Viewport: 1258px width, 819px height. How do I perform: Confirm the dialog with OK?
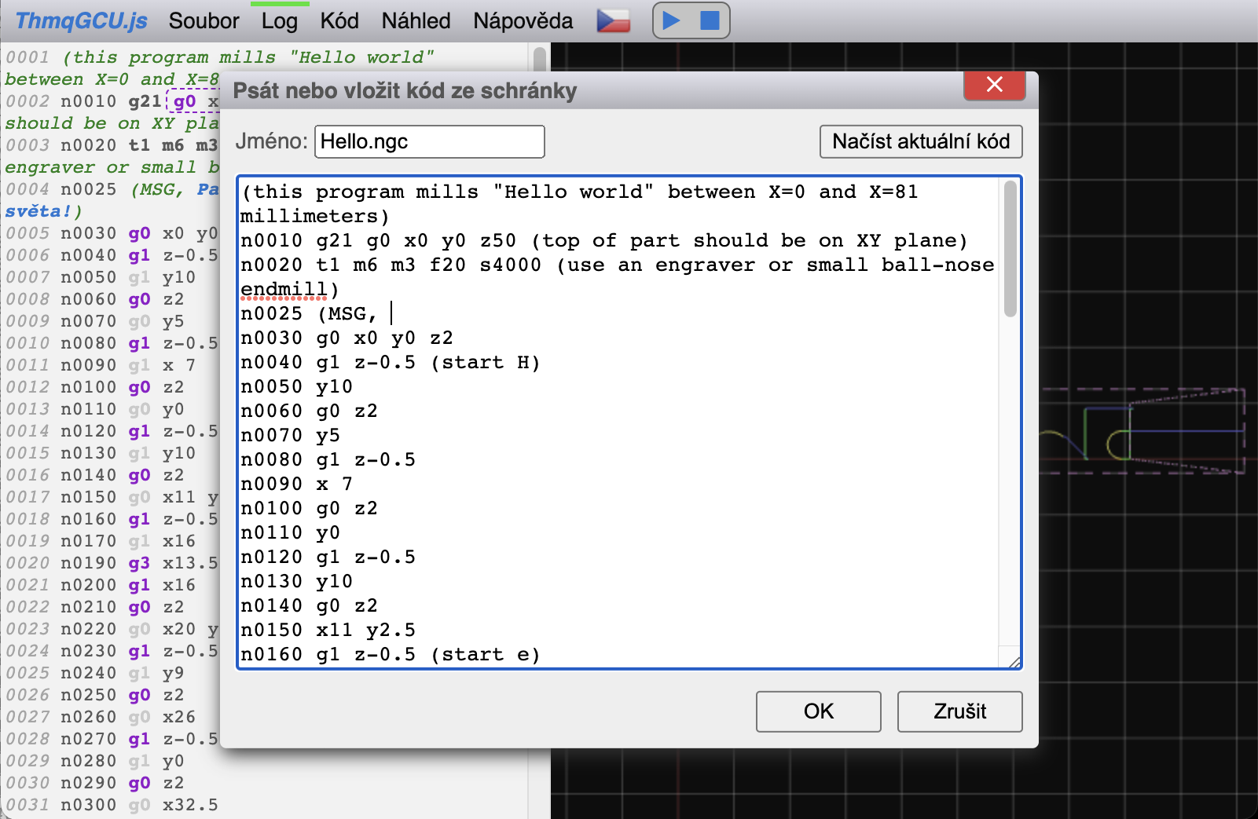[x=818, y=711]
